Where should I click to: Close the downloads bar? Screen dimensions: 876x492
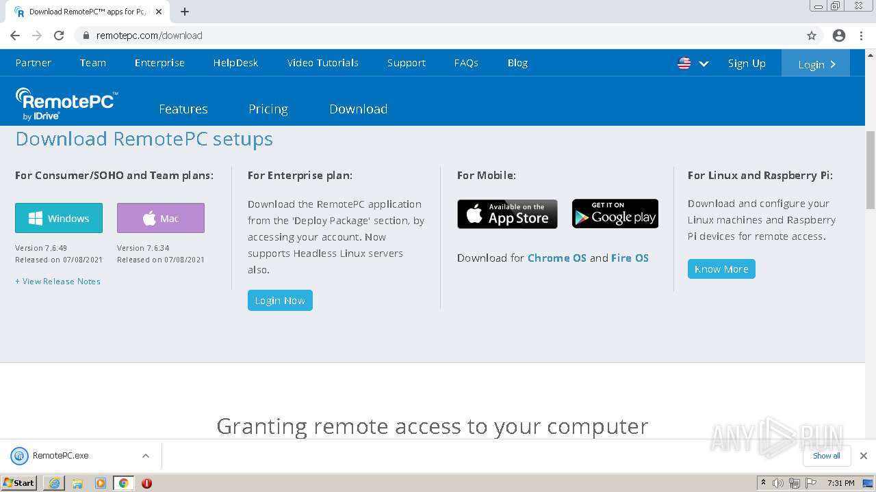tap(864, 456)
